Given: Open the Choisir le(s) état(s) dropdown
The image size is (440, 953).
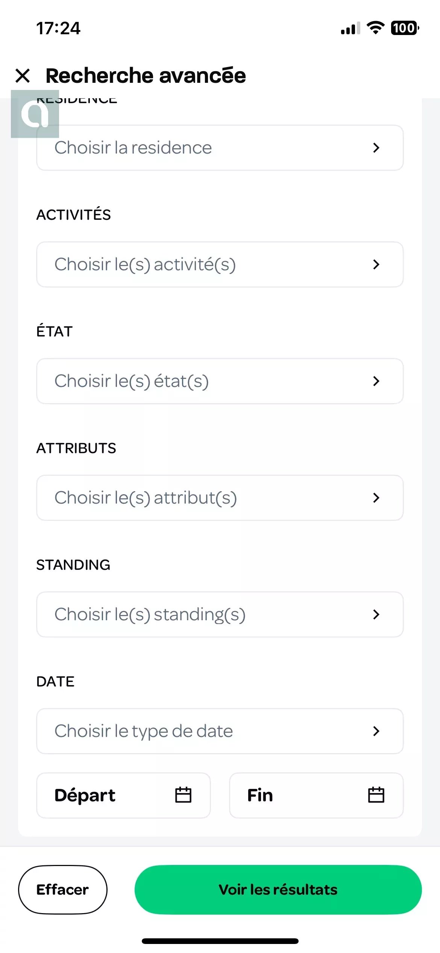Looking at the screenshot, I should (x=220, y=381).
